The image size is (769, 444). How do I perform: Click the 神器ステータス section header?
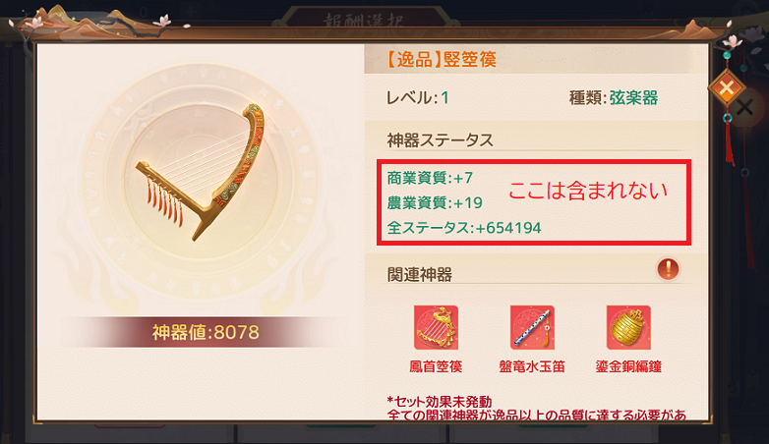tap(440, 140)
